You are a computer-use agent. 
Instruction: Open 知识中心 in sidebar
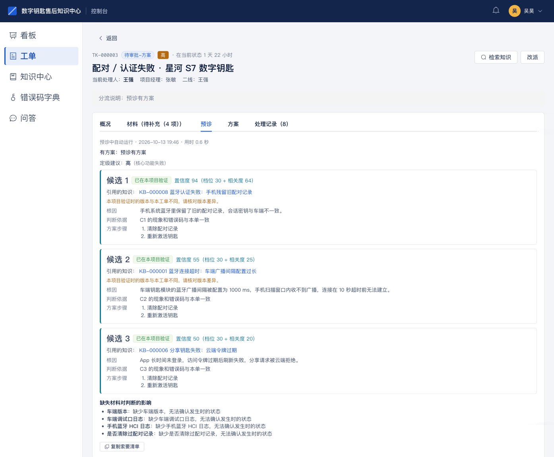click(41, 77)
